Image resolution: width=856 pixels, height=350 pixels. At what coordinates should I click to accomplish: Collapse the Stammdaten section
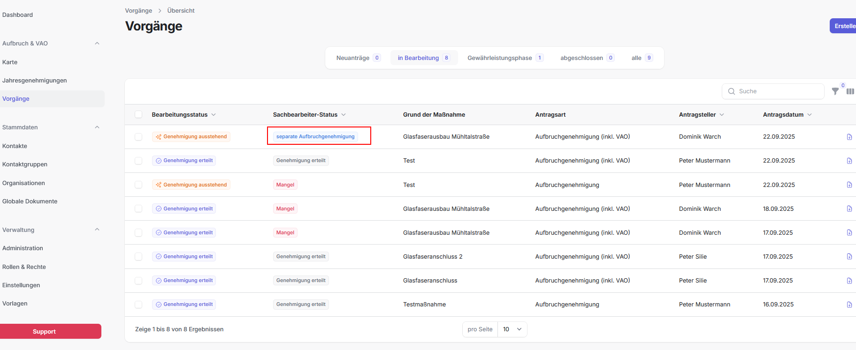point(97,127)
